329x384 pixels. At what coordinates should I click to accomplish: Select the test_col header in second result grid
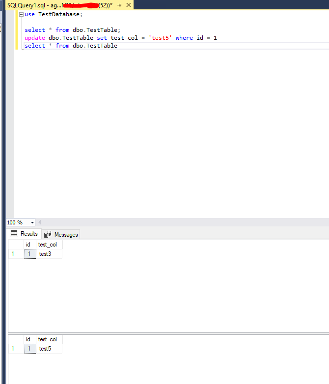pyautogui.click(x=49, y=339)
